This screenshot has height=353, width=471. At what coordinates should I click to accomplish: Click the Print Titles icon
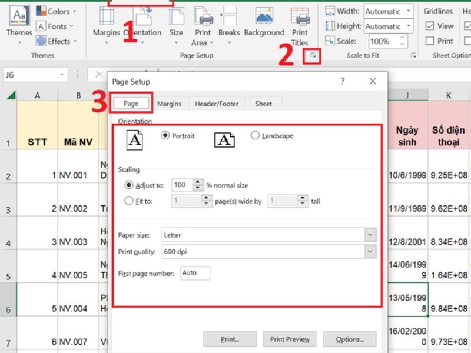point(300,16)
